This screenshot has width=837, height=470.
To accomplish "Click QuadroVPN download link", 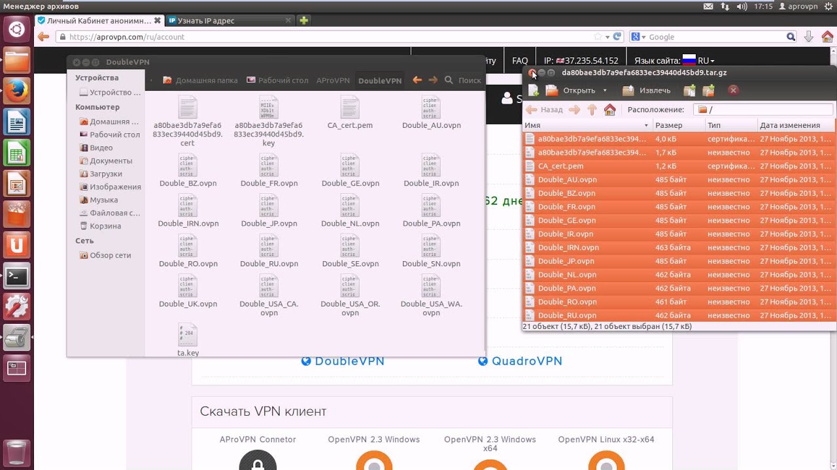I will (520, 361).
